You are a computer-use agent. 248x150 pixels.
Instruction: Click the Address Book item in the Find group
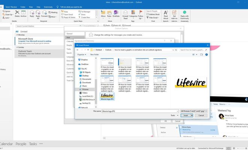[x=153, y=14]
